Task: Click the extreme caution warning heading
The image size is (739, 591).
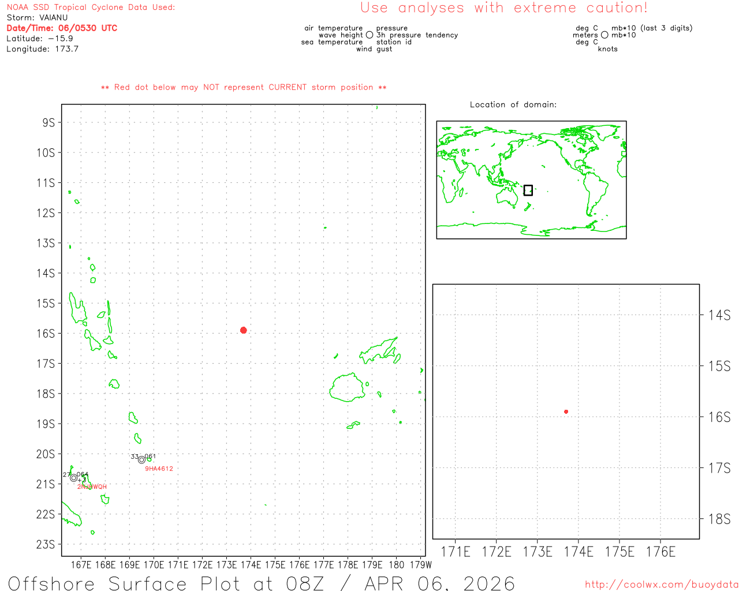Action: [x=504, y=8]
